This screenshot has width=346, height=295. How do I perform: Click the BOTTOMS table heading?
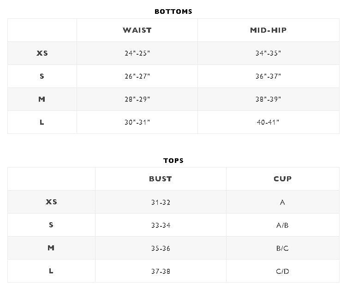pyautogui.click(x=173, y=12)
